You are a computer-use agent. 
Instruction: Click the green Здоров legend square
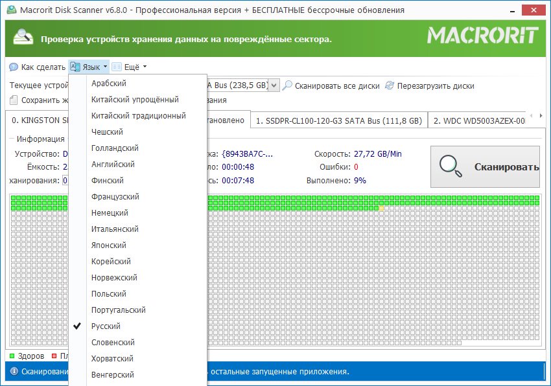[x=12, y=356]
